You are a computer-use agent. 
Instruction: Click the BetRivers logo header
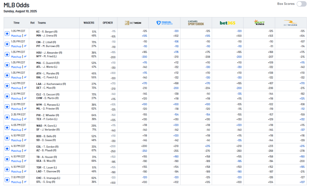coord(290,23)
